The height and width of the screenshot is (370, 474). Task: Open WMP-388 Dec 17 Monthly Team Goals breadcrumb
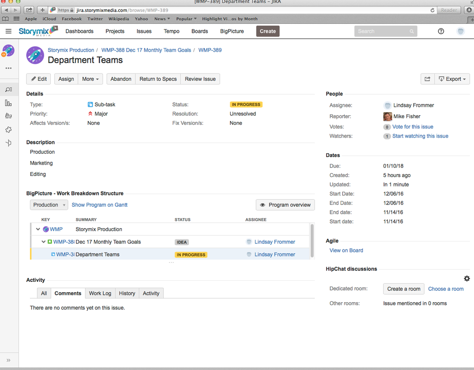[146, 50]
